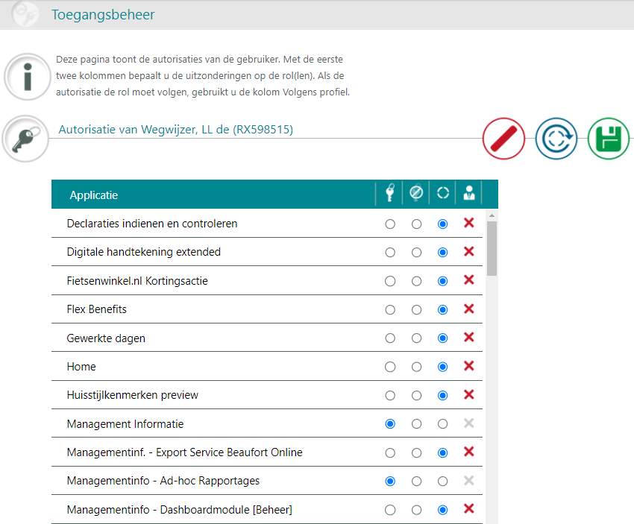This screenshot has width=634, height=524.
Task: Select deny radio for Management Informatie
Action: [416, 424]
